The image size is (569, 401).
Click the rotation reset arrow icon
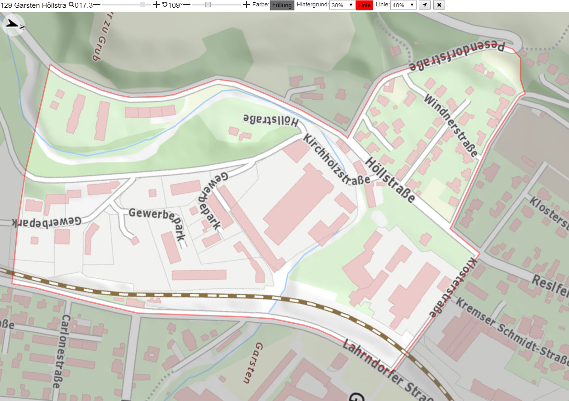[x=165, y=5]
